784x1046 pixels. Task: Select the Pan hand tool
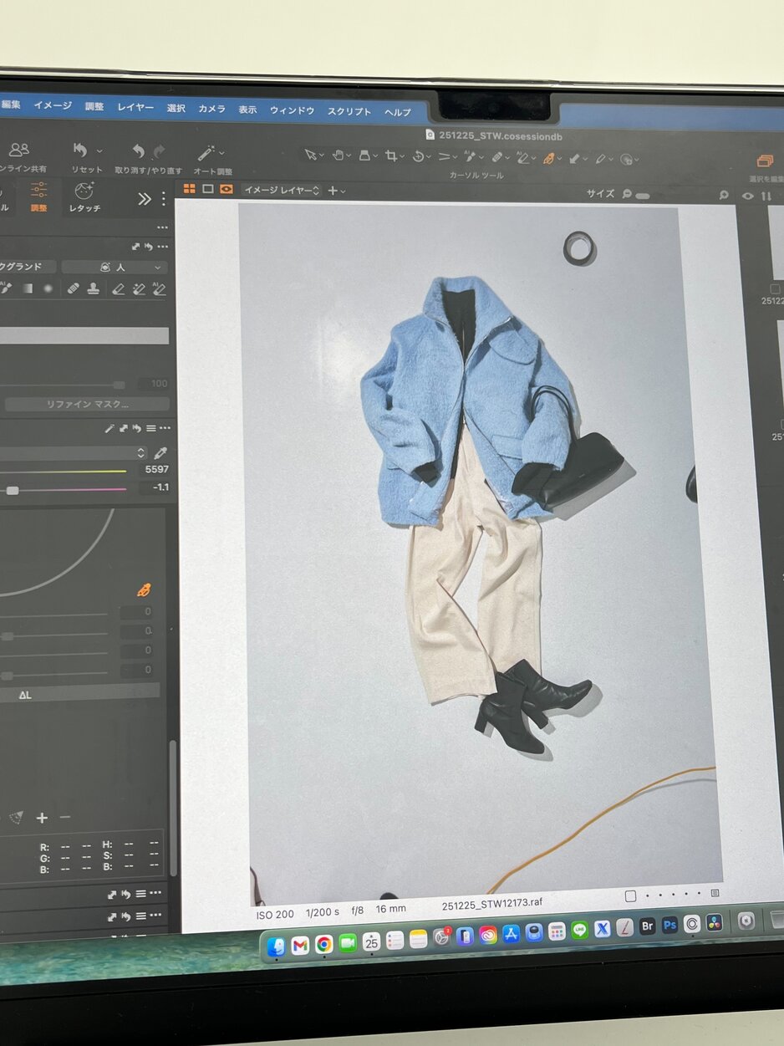tap(337, 155)
